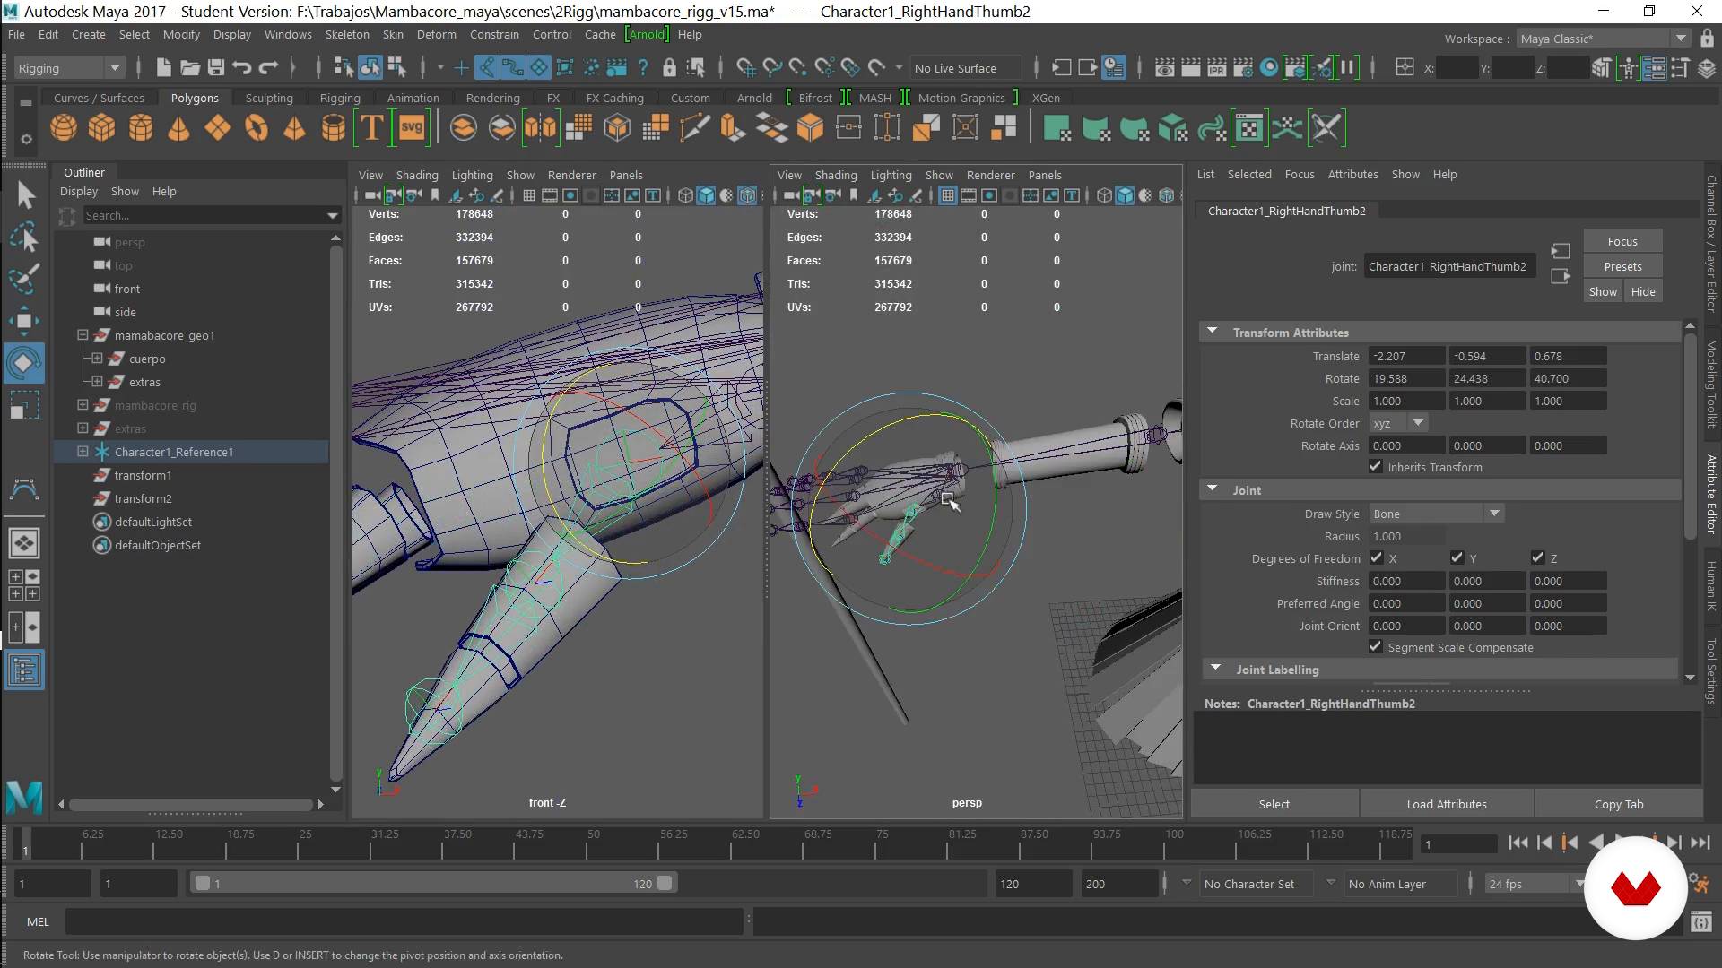The width and height of the screenshot is (1722, 968).
Task: Click the New Scene icon
Action: point(162,67)
